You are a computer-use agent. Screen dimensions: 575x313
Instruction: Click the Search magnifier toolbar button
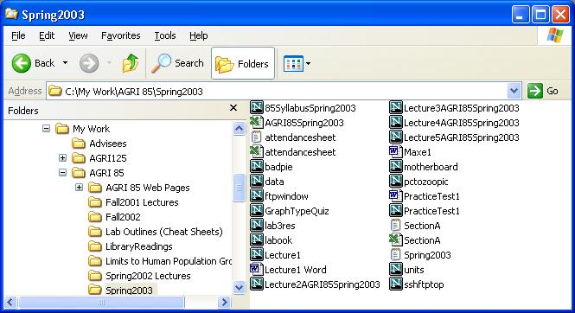click(x=177, y=63)
